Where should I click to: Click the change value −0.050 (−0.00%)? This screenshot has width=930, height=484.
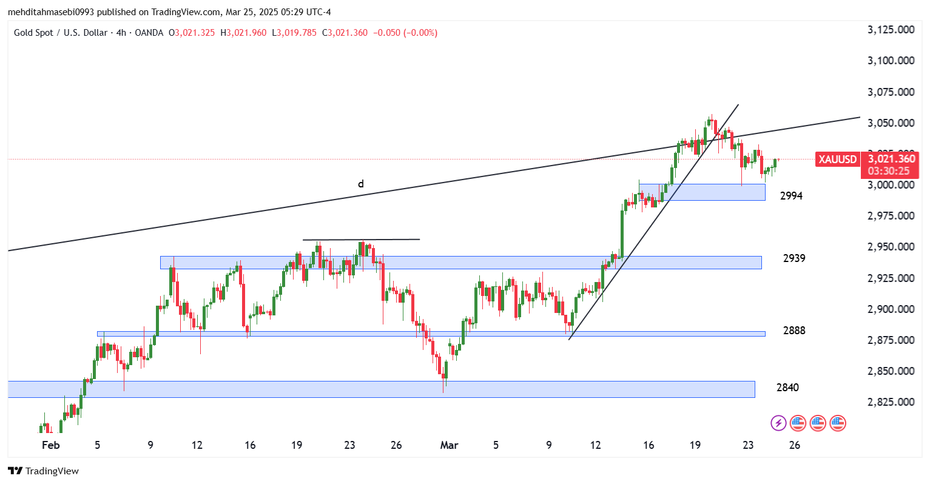point(405,33)
